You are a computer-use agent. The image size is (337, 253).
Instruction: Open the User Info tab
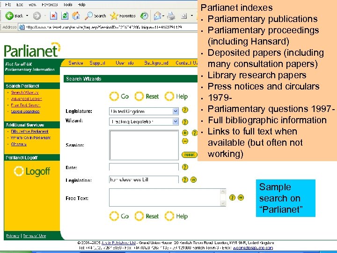tap(125, 63)
